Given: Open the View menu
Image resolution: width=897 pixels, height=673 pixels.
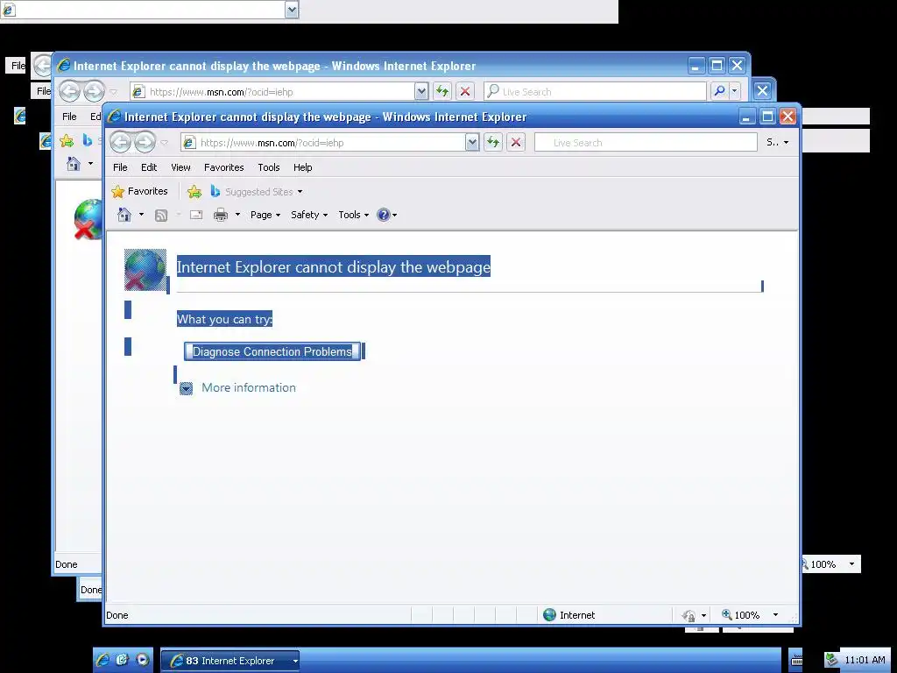Looking at the screenshot, I should point(180,167).
